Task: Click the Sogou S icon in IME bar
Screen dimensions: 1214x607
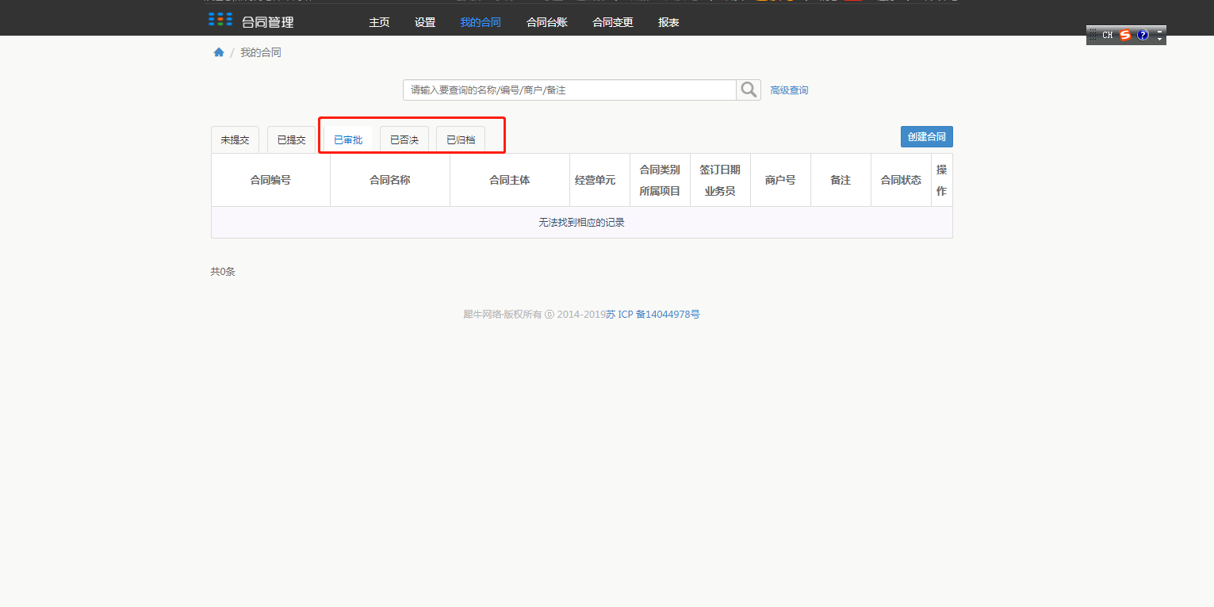Action: [x=1125, y=35]
